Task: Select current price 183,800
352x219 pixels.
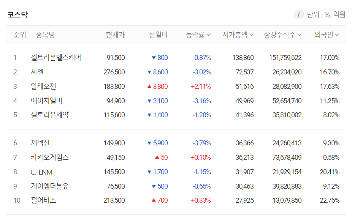Action: 114,86
